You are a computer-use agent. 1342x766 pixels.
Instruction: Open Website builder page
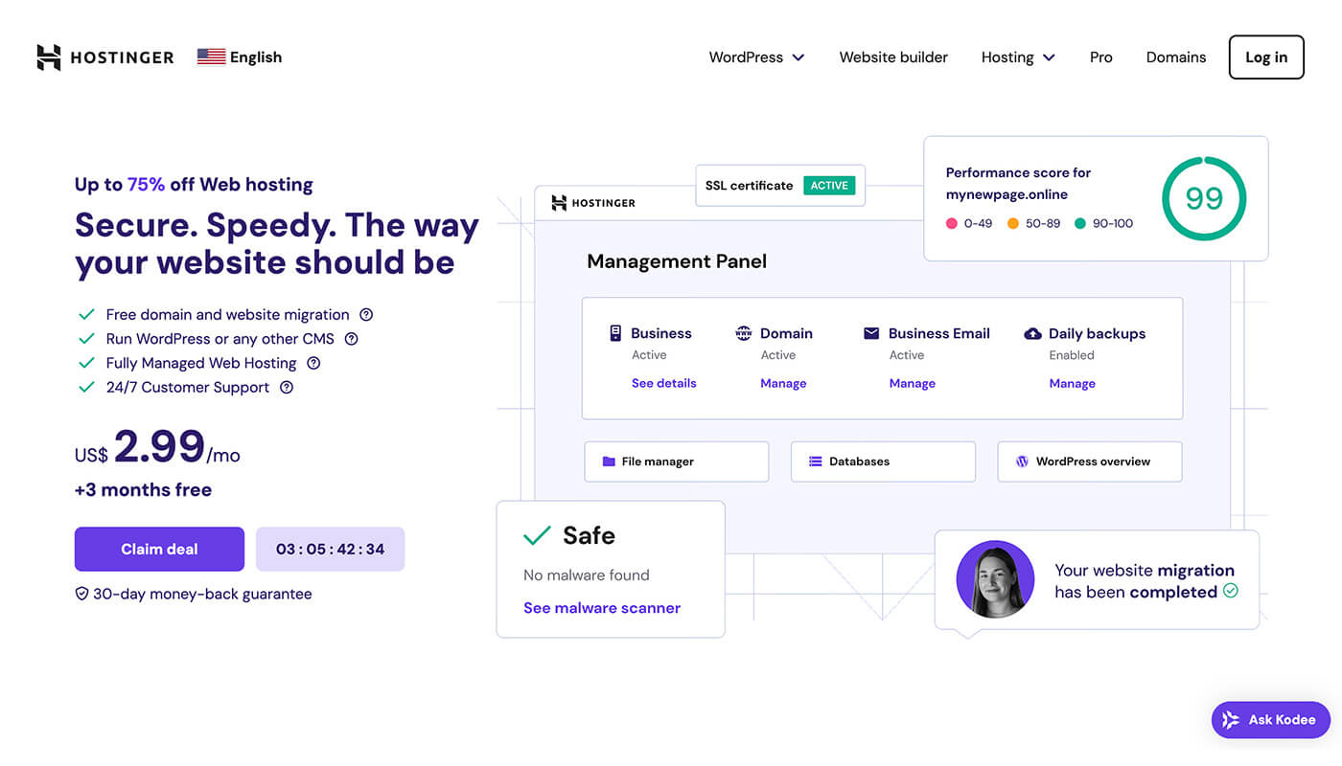coord(893,57)
